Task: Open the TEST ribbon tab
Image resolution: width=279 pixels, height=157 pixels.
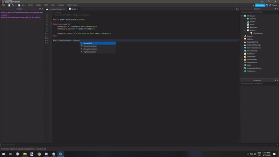Action: click(x=46, y=5)
